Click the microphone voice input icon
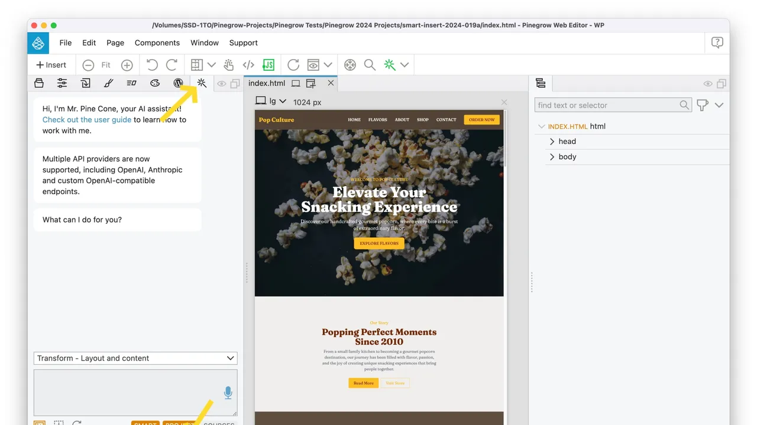The width and height of the screenshot is (757, 425). [228, 393]
